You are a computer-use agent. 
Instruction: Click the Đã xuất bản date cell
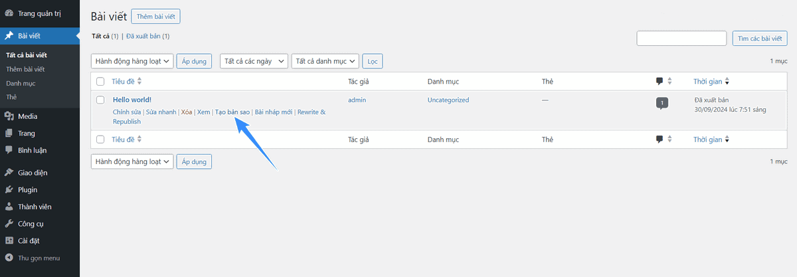(730, 104)
